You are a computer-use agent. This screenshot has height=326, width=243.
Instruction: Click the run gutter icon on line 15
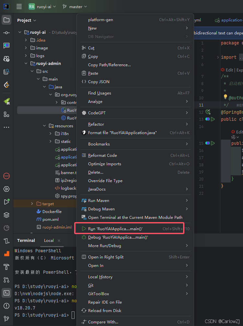[213, 143]
